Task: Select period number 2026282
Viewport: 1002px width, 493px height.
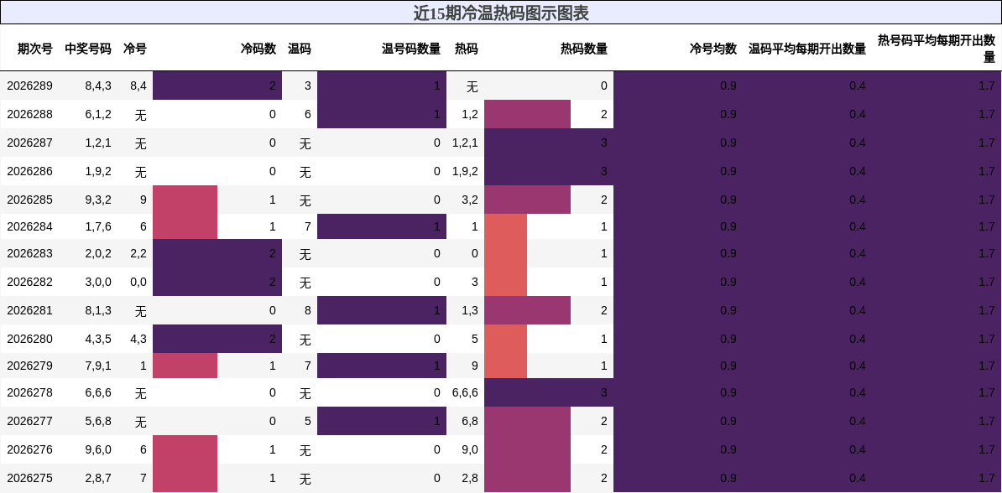Action: [x=29, y=282]
